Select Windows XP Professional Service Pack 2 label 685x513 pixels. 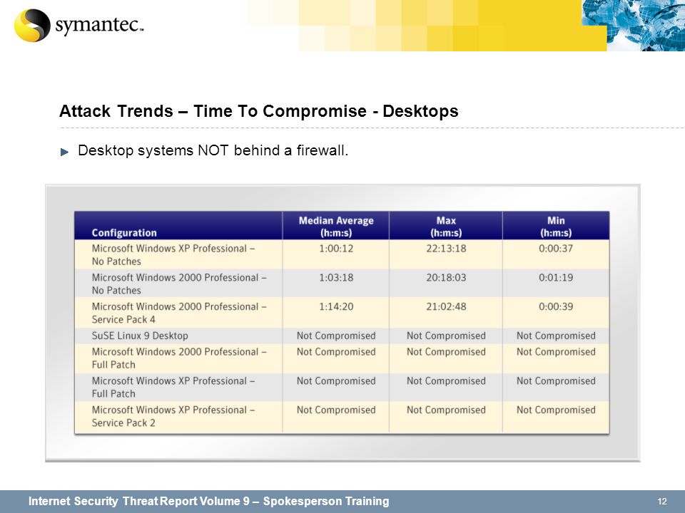click(x=173, y=416)
